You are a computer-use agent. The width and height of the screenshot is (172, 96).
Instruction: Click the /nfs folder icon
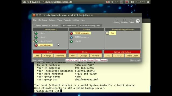(107, 33)
